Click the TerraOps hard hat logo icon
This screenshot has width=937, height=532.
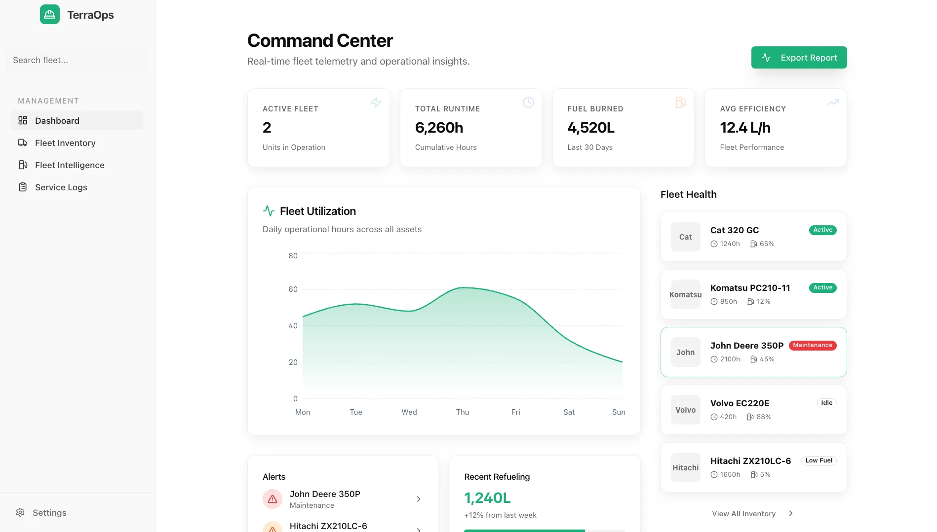tap(50, 15)
